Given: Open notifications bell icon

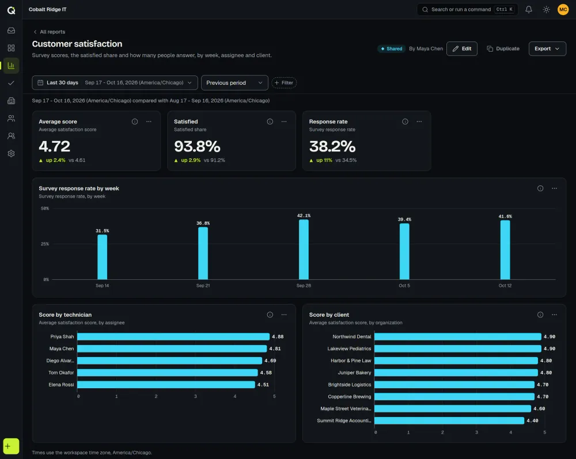Looking at the screenshot, I should coord(529,10).
